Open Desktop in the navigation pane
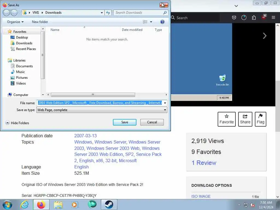 click(x=22, y=37)
